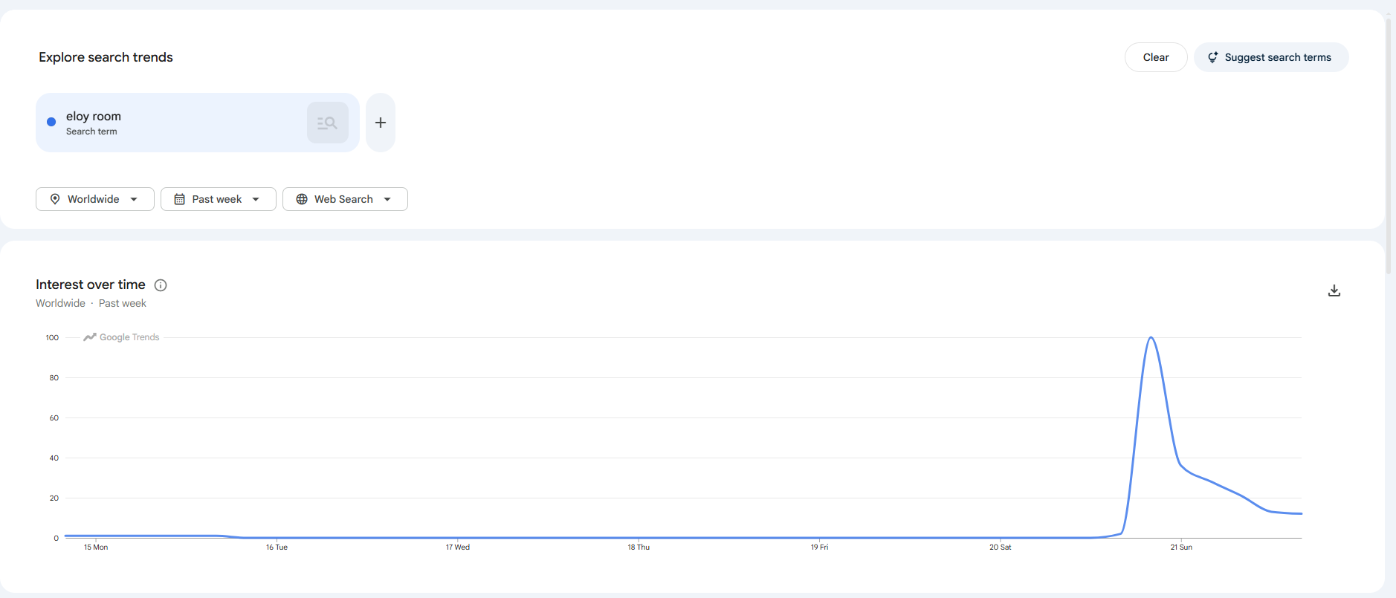Click the 15 Mon axis label
Viewport: 1396px width, 598px height.
(96, 547)
